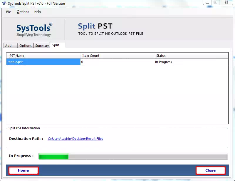The height and width of the screenshot is (181, 235).
Task: Select the Split tab
Action: tap(58, 45)
